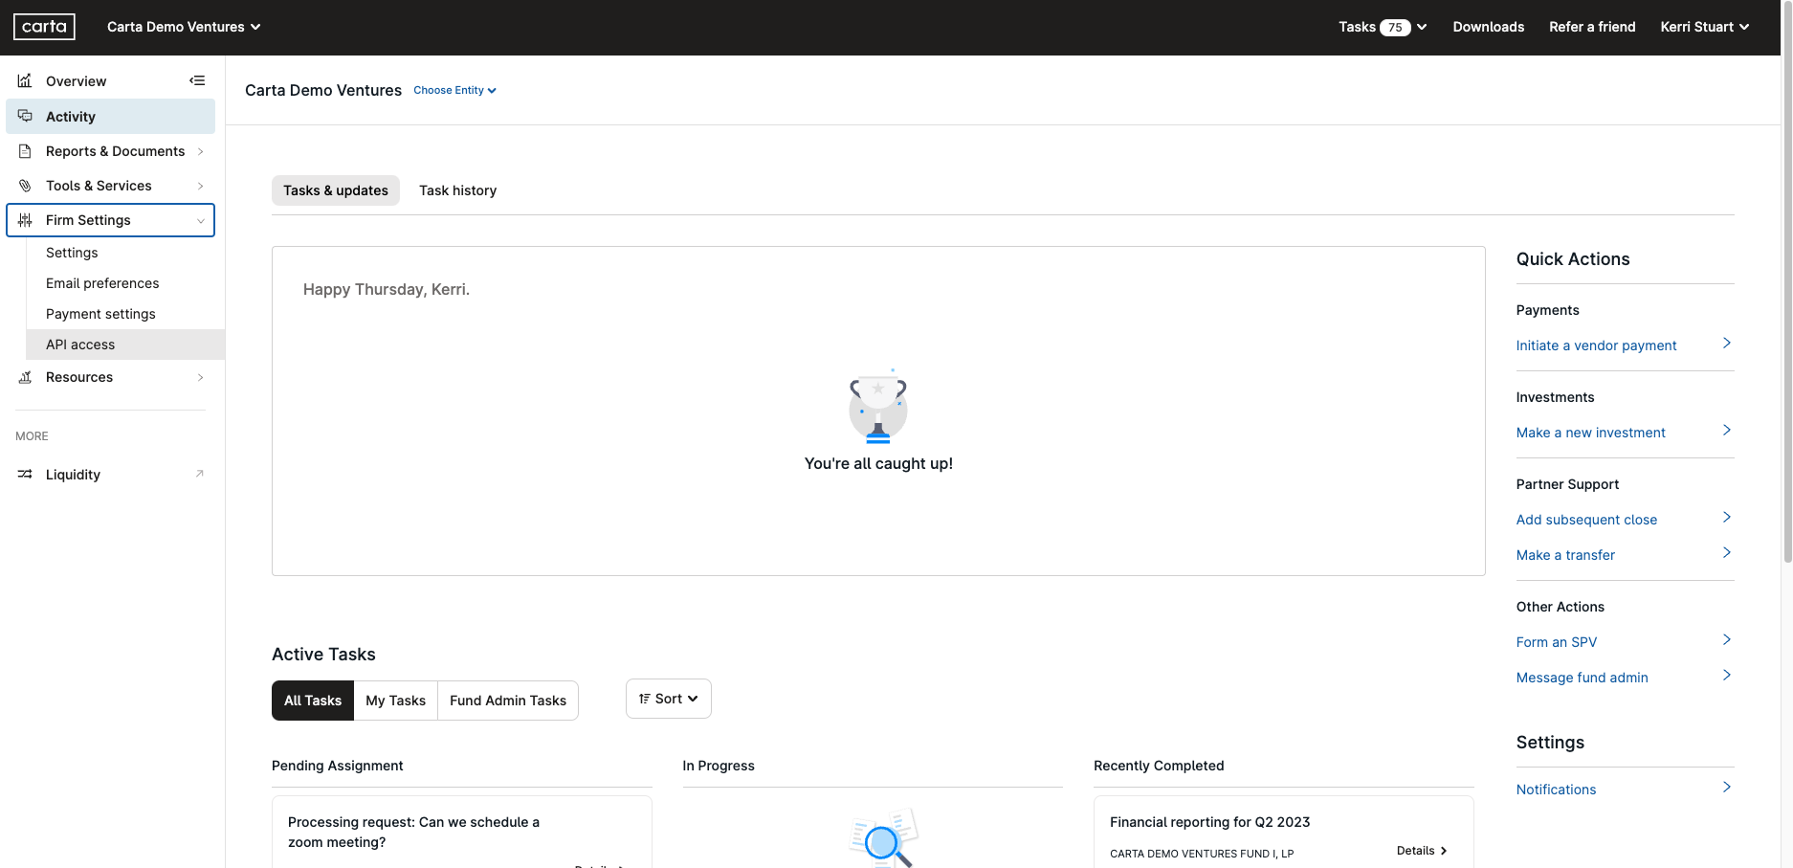Click the Activity sidebar icon

coord(25,116)
